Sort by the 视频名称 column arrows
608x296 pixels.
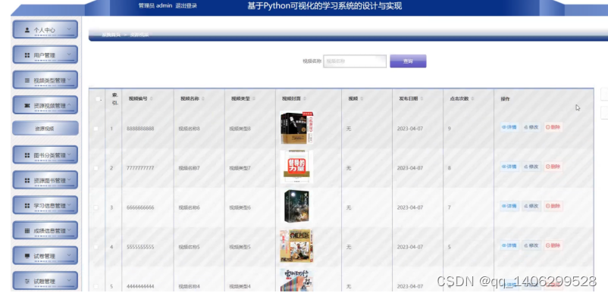(x=203, y=99)
